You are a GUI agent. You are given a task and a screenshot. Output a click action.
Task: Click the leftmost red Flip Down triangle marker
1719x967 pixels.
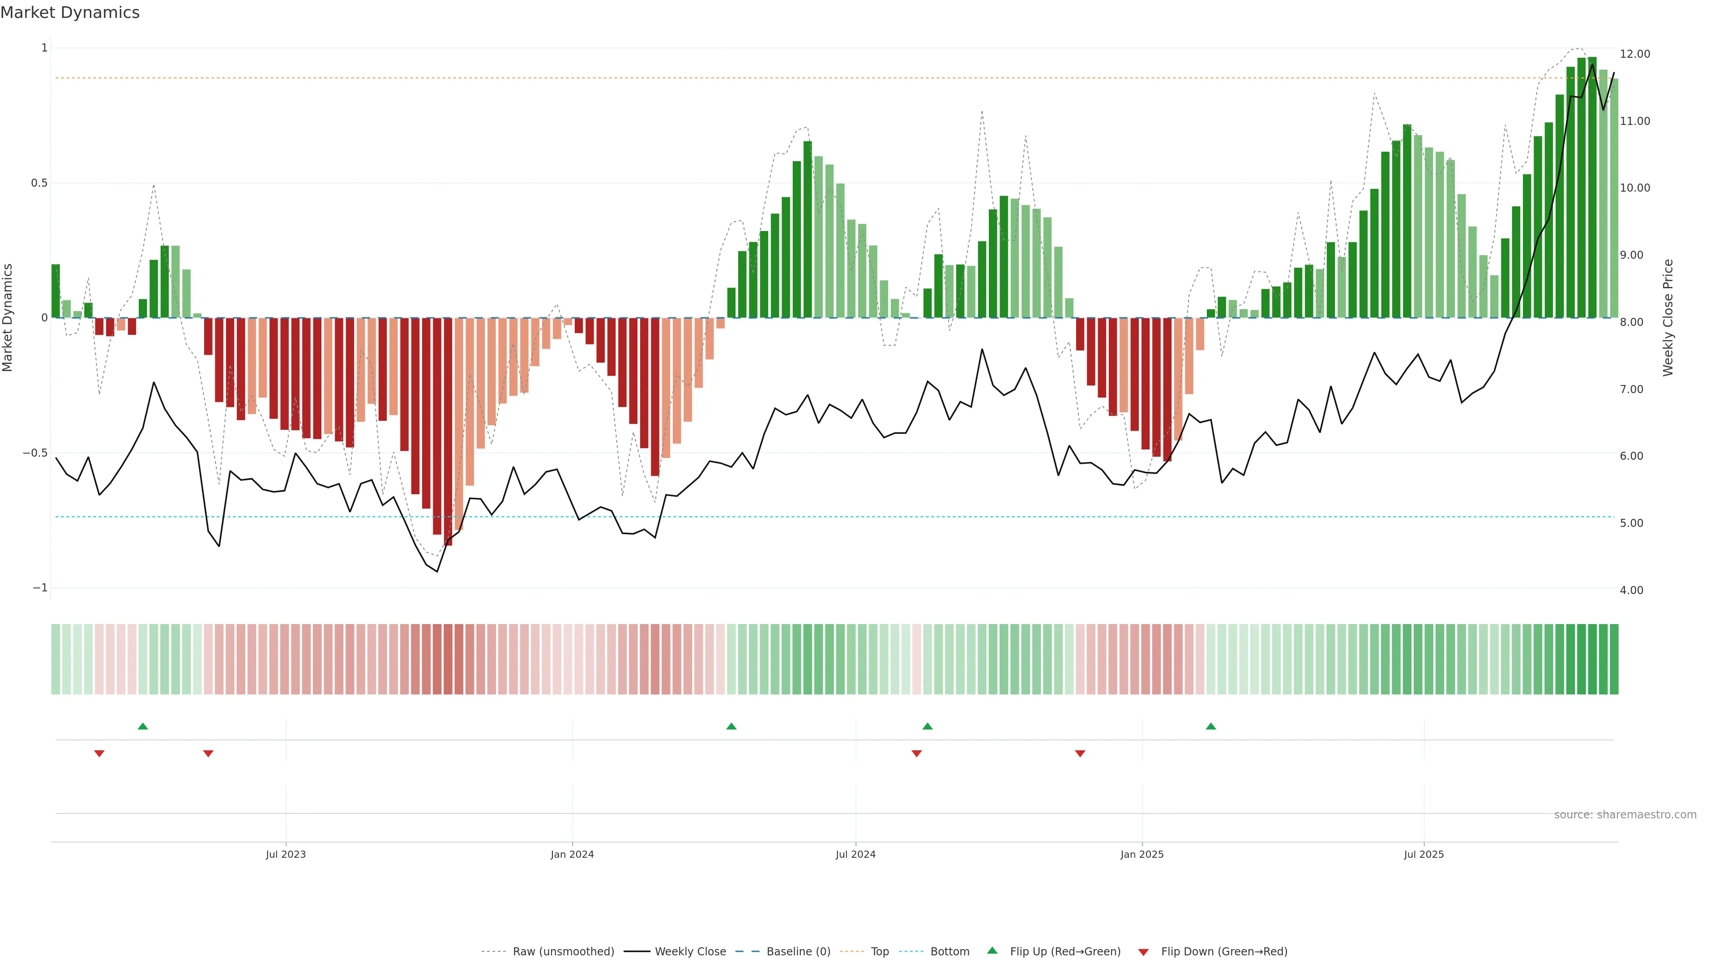(x=99, y=753)
